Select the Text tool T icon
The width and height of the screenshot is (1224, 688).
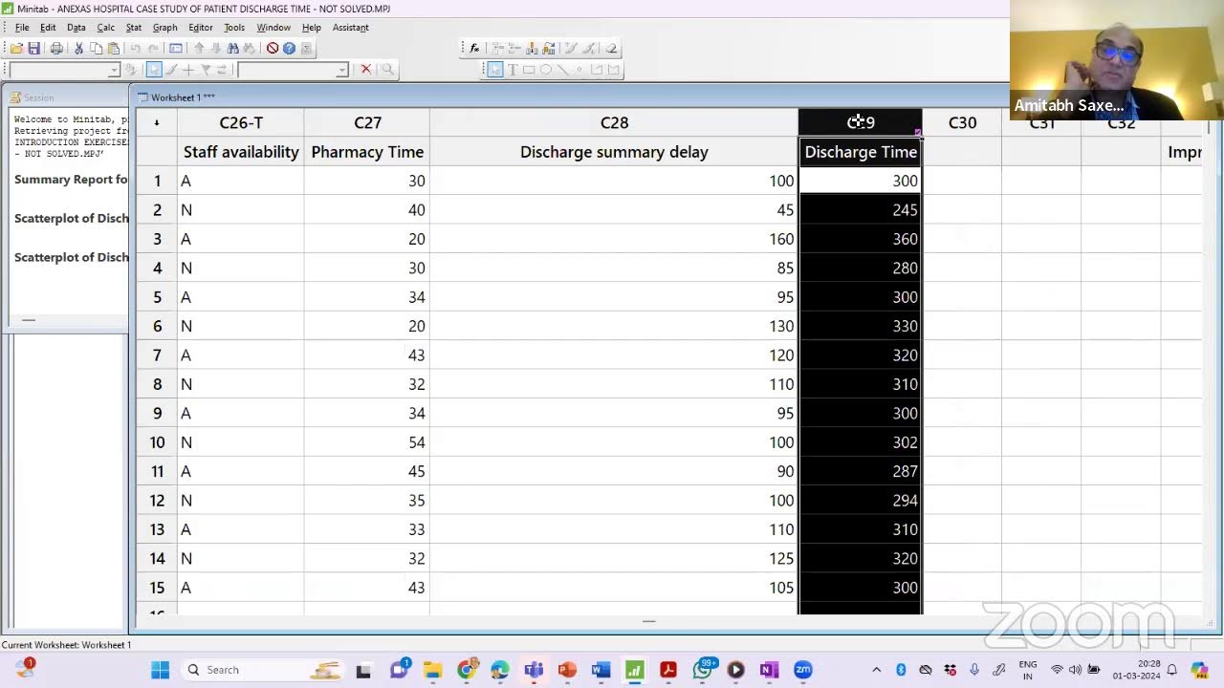click(512, 69)
